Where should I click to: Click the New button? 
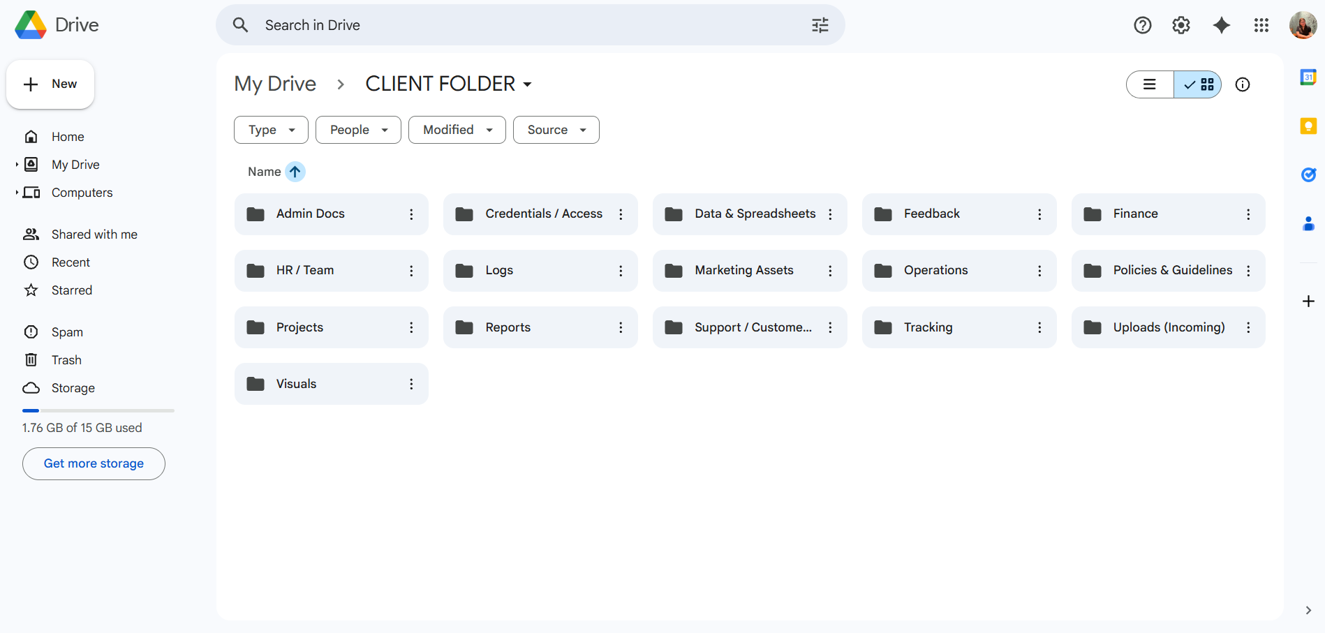click(x=50, y=84)
